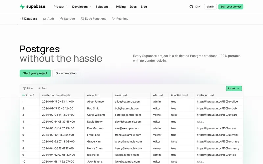Expand the Product menu
Screen dimensions: 263x164
pyautogui.click(x=60, y=7)
